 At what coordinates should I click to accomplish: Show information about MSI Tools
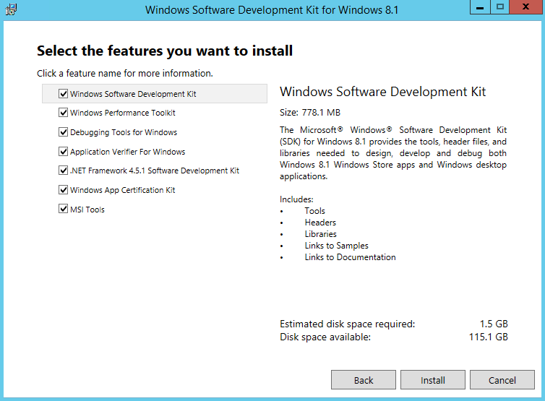tap(87, 210)
